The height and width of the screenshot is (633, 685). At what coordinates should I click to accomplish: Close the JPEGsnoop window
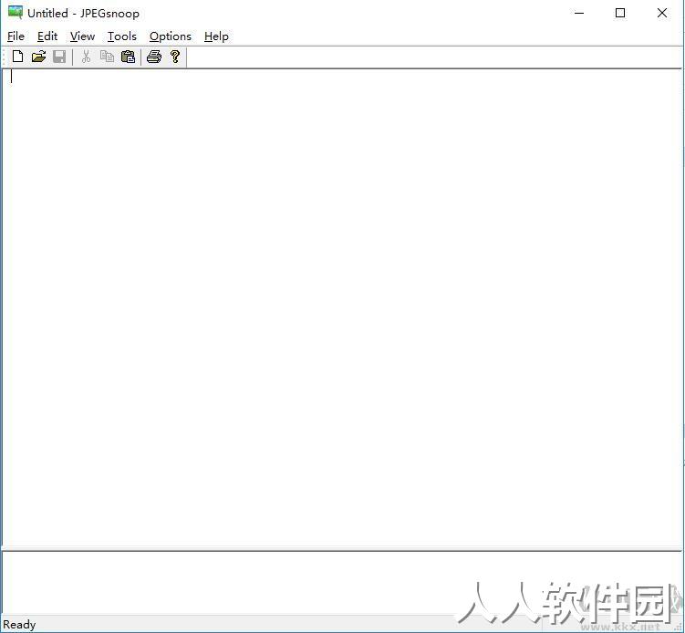(662, 13)
